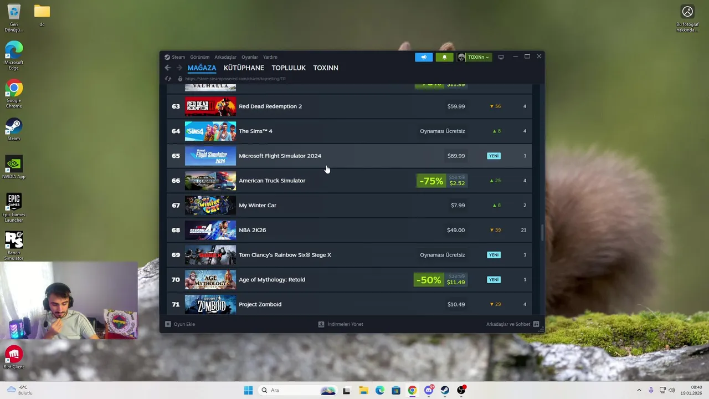Open Arkadaşlar ve Sohbet panel
This screenshot has height=399, width=709.
pyautogui.click(x=512, y=324)
